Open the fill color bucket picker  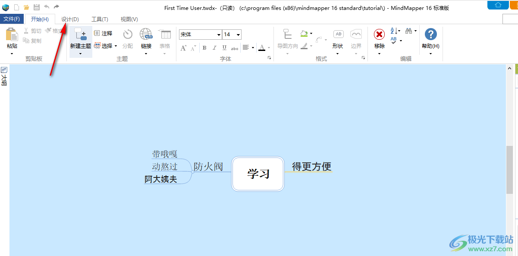(306, 33)
